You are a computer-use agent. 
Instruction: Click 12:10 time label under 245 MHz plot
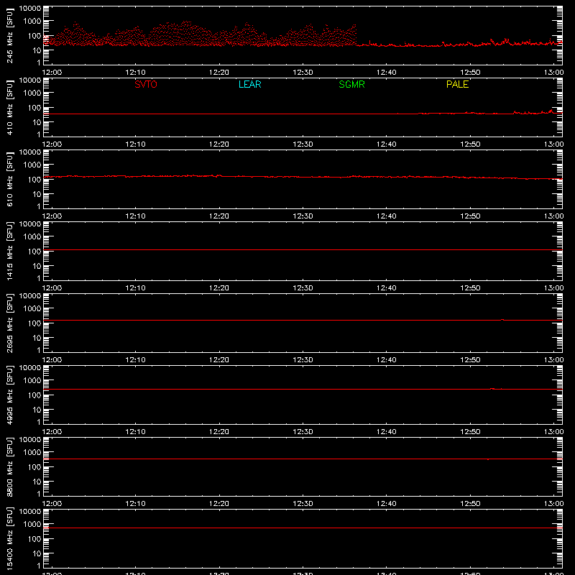(135, 73)
